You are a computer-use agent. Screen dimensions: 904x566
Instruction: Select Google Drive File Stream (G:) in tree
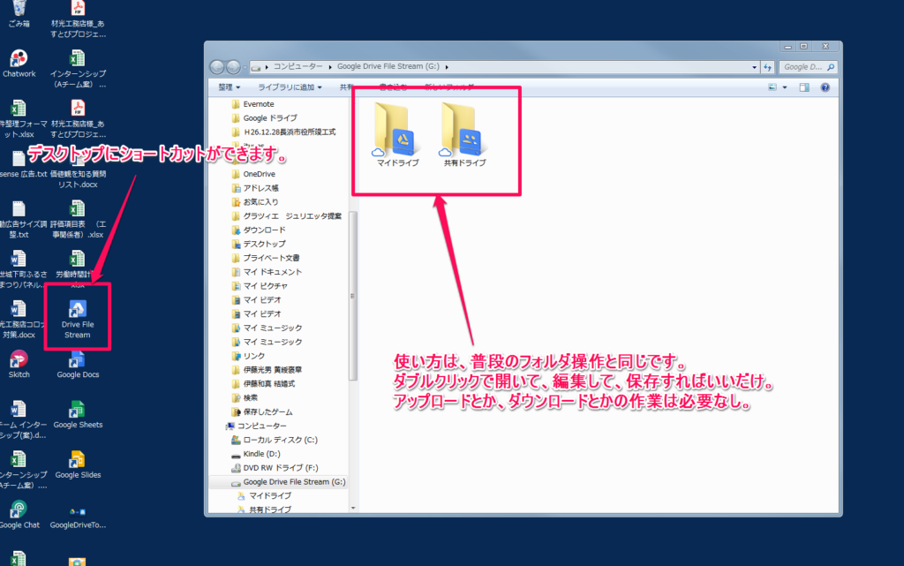click(x=294, y=482)
